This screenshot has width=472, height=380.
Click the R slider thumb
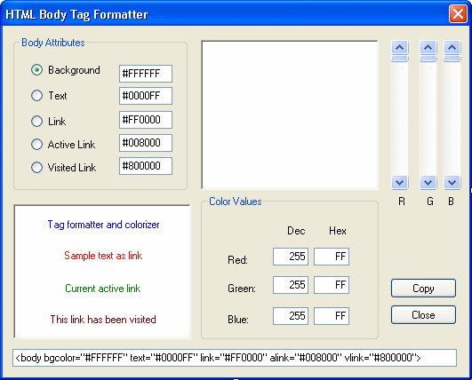(x=399, y=59)
